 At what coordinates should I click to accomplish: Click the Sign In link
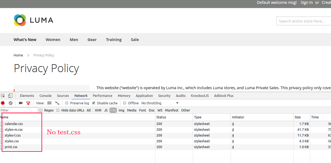(307, 2)
